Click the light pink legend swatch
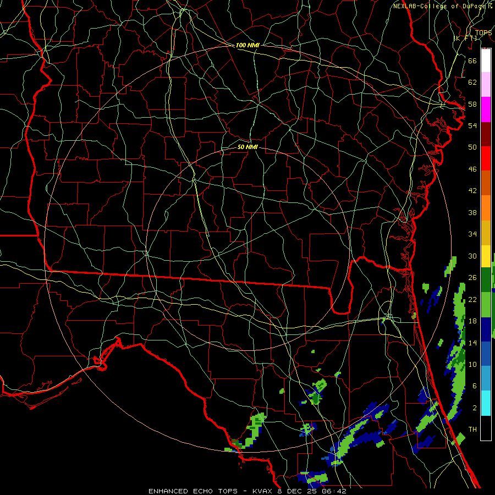 coord(486,84)
